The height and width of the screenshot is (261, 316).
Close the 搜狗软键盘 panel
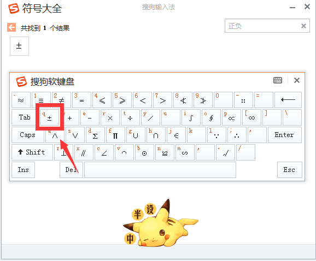click(x=297, y=80)
